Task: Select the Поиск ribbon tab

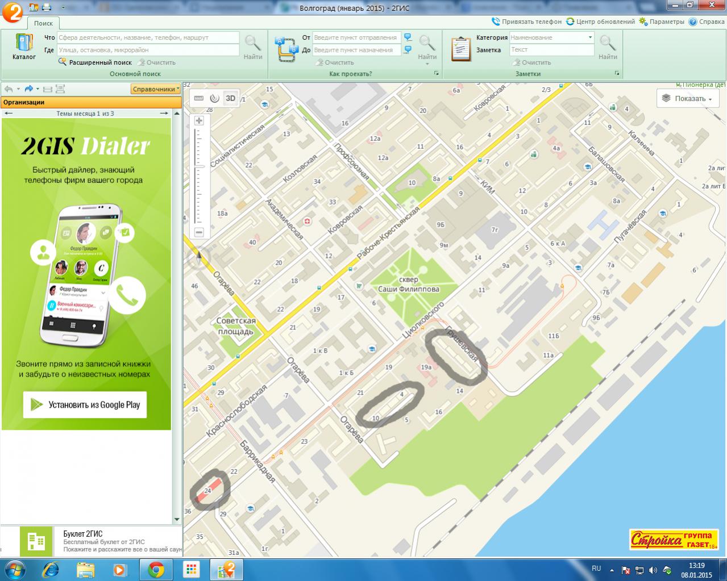Action: coord(43,23)
